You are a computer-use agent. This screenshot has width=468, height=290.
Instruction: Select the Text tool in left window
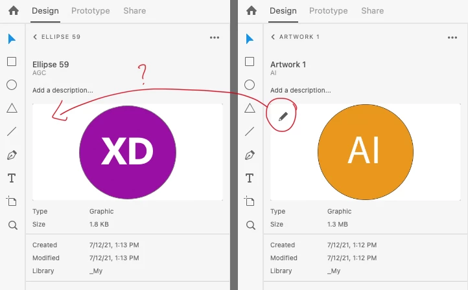click(x=12, y=178)
